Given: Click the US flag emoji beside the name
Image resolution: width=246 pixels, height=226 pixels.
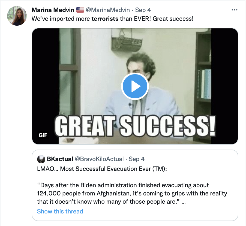Looking at the screenshot, I should (x=80, y=10).
